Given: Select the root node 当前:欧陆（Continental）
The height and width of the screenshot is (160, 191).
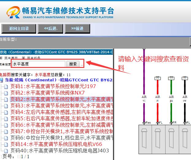Looking at the screenshot, I should click(59, 80).
